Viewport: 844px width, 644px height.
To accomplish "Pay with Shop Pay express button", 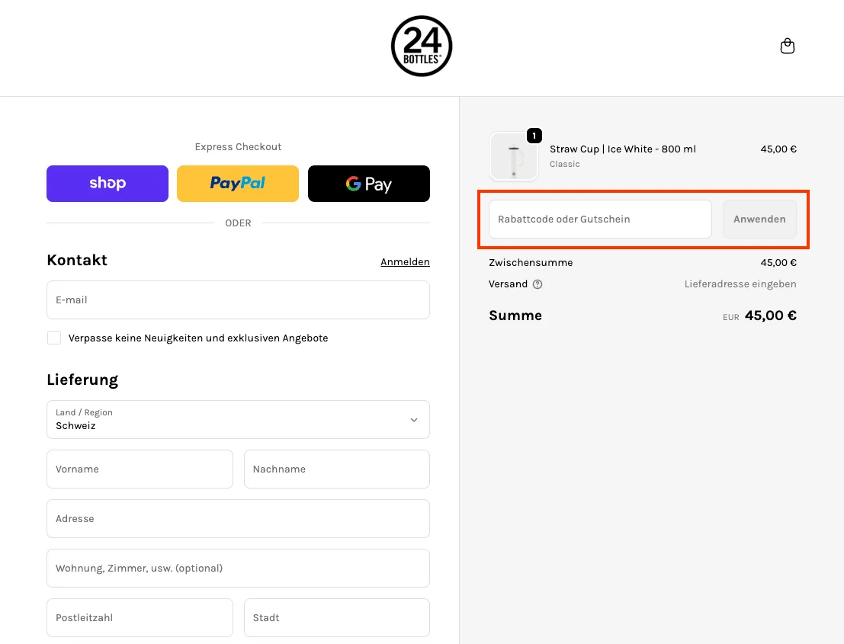I will [108, 184].
